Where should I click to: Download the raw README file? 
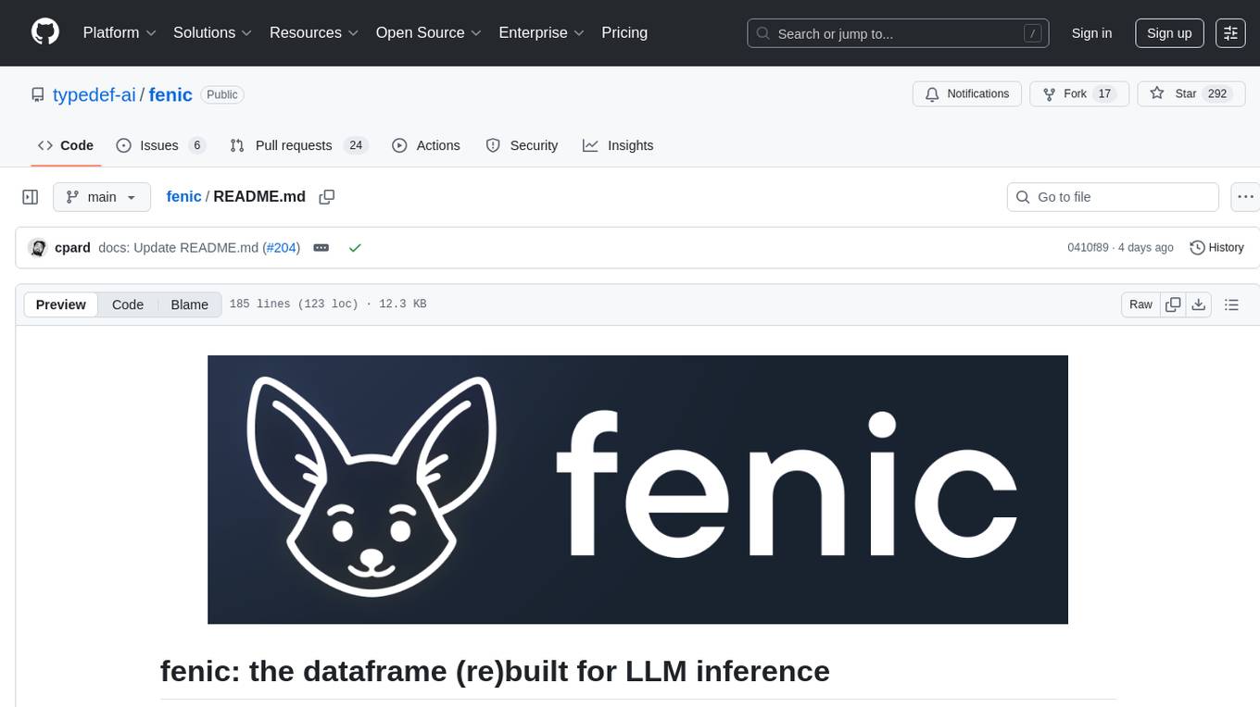[1198, 304]
